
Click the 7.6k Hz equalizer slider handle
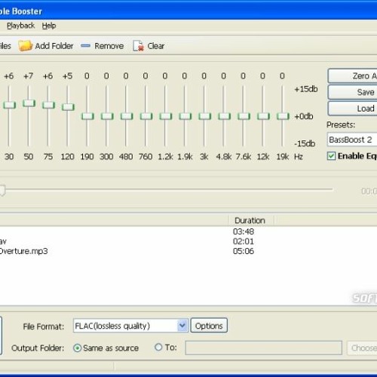(x=244, y=116)
